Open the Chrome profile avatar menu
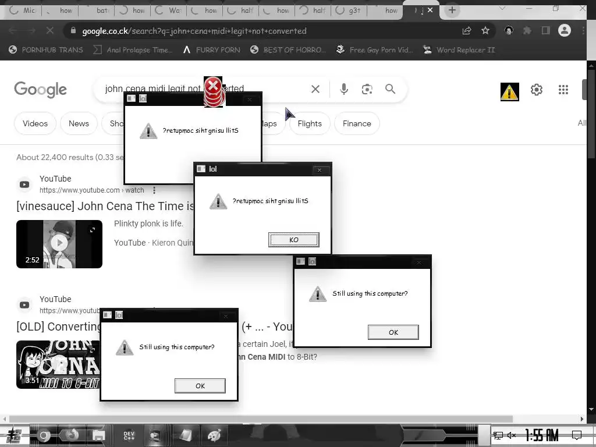Screen dimensions: 596x447 565,30
